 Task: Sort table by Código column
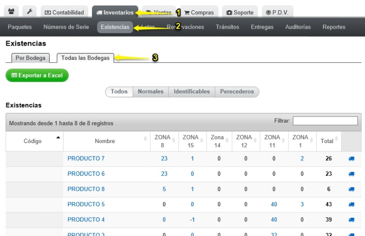coord(35,141)
